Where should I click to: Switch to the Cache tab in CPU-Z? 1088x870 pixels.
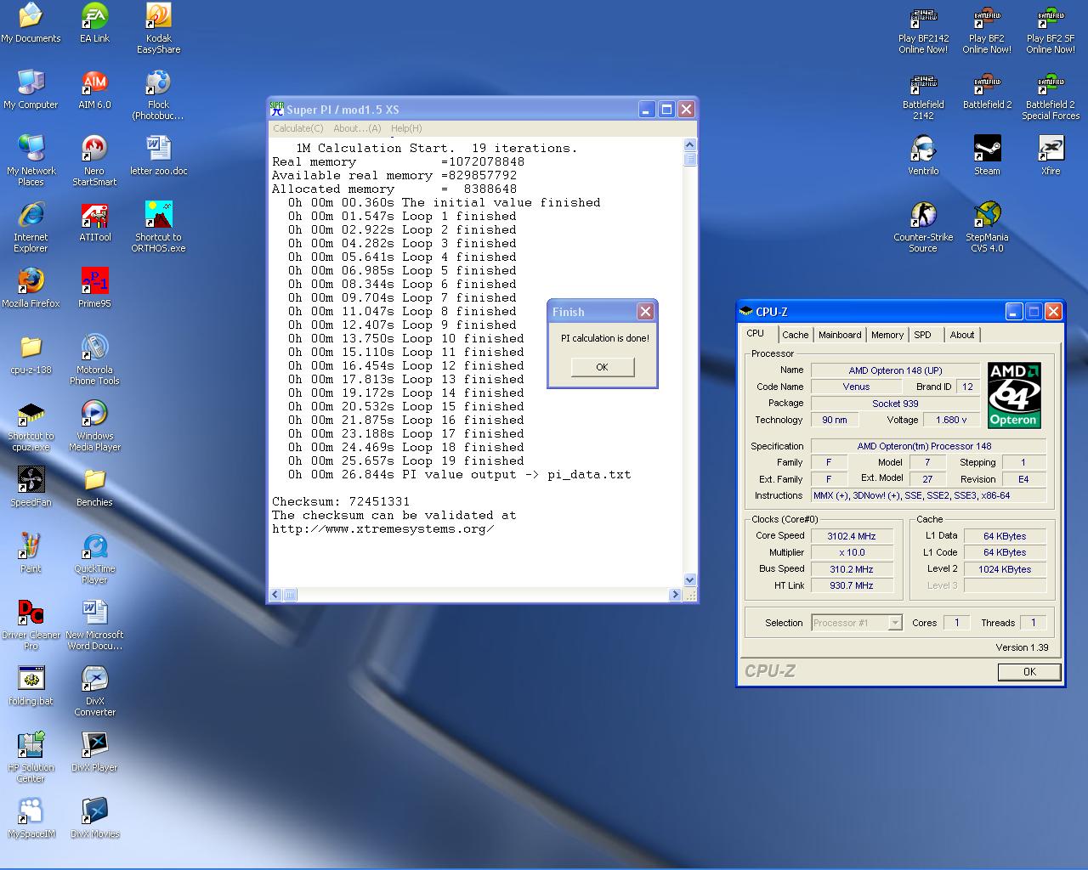(796, 335)
